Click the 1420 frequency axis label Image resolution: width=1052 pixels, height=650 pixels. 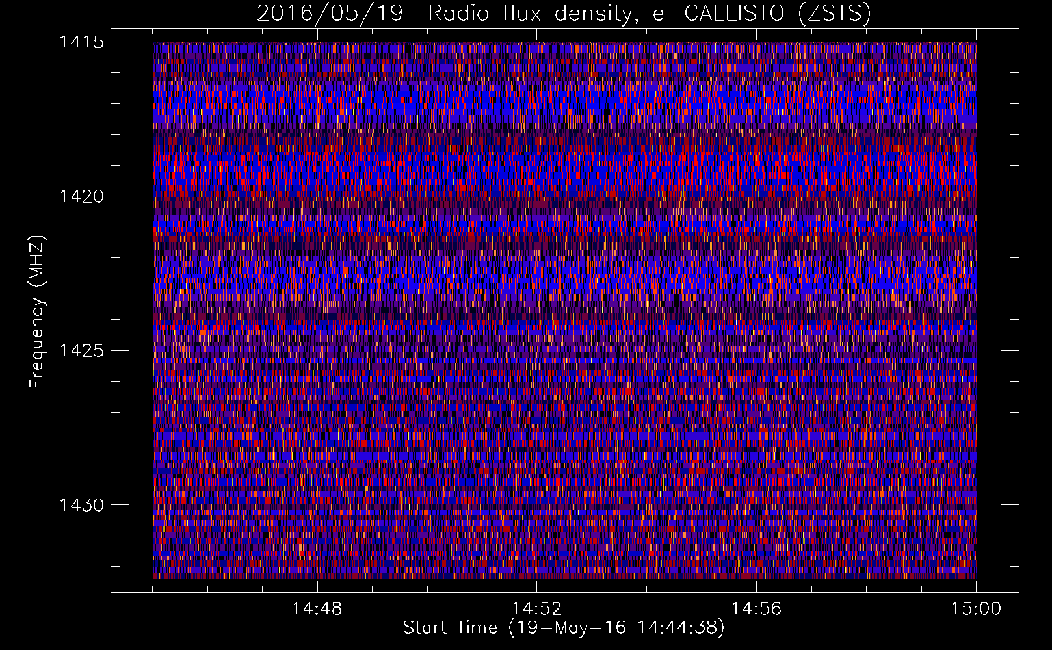pos(81,196)
